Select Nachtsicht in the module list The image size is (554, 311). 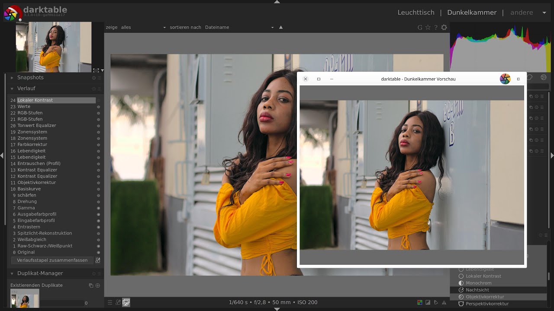pos(499,290)
